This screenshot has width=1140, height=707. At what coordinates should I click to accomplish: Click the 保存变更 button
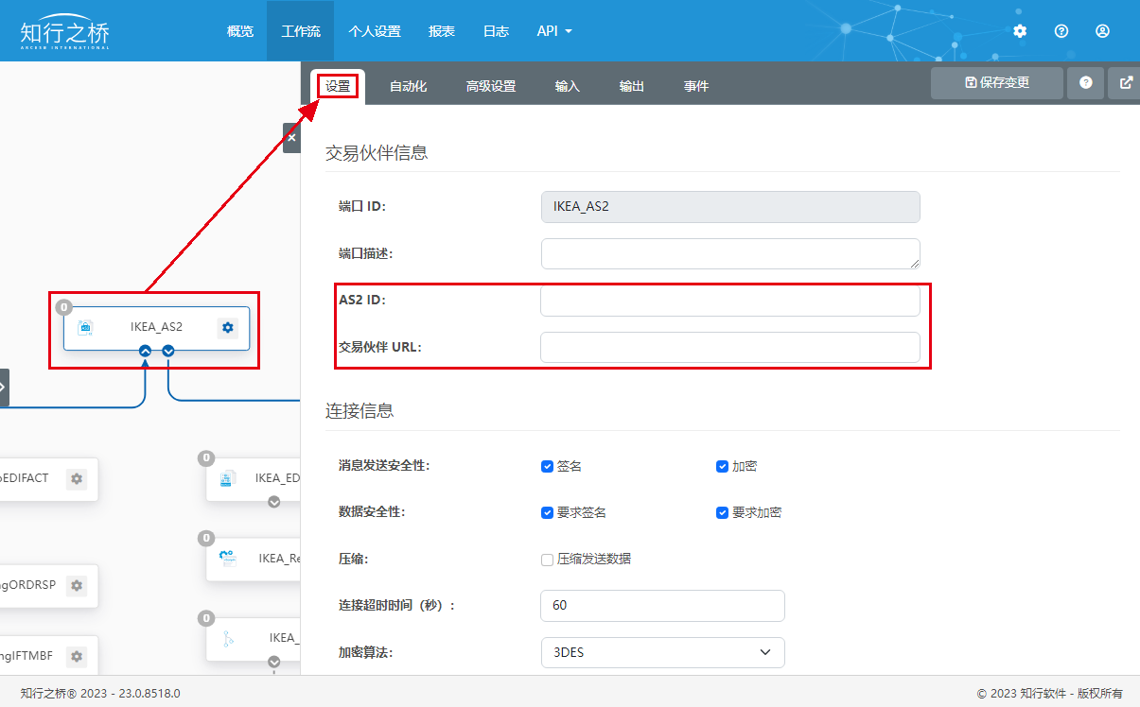tap(996, 83)
